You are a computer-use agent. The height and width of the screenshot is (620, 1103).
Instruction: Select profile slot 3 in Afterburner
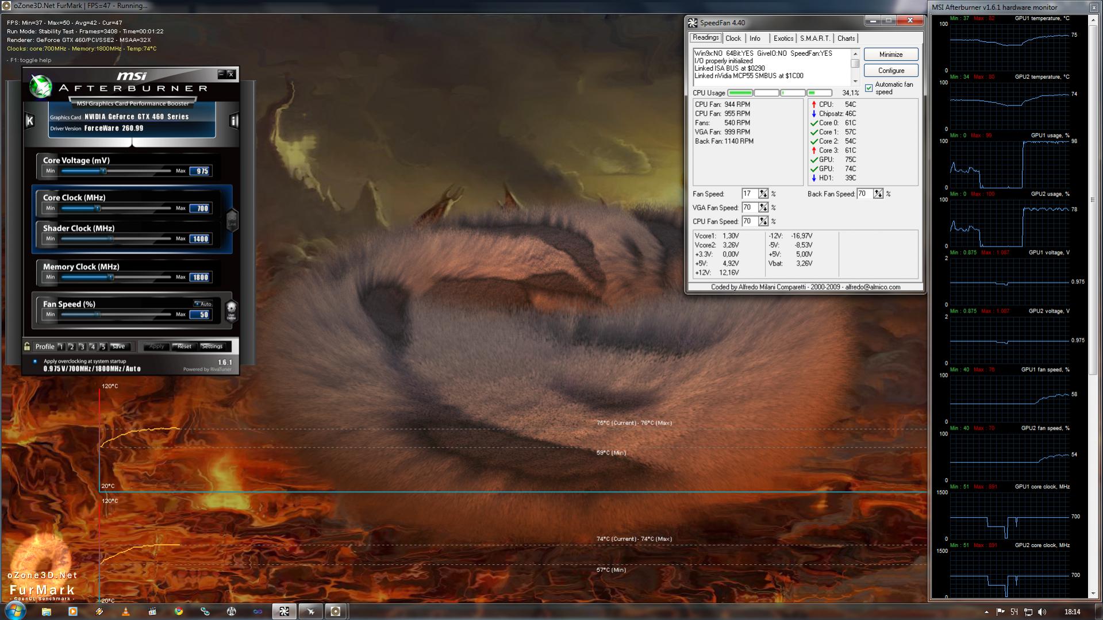click(x=82, y=346)
